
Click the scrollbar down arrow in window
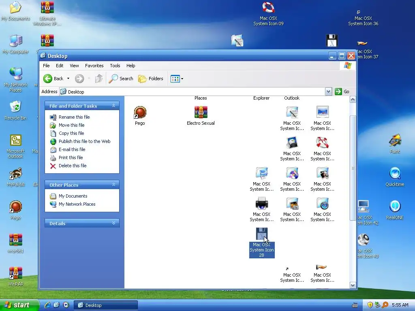353,285
